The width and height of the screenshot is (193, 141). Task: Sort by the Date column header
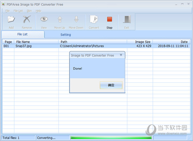pos(171,42)
